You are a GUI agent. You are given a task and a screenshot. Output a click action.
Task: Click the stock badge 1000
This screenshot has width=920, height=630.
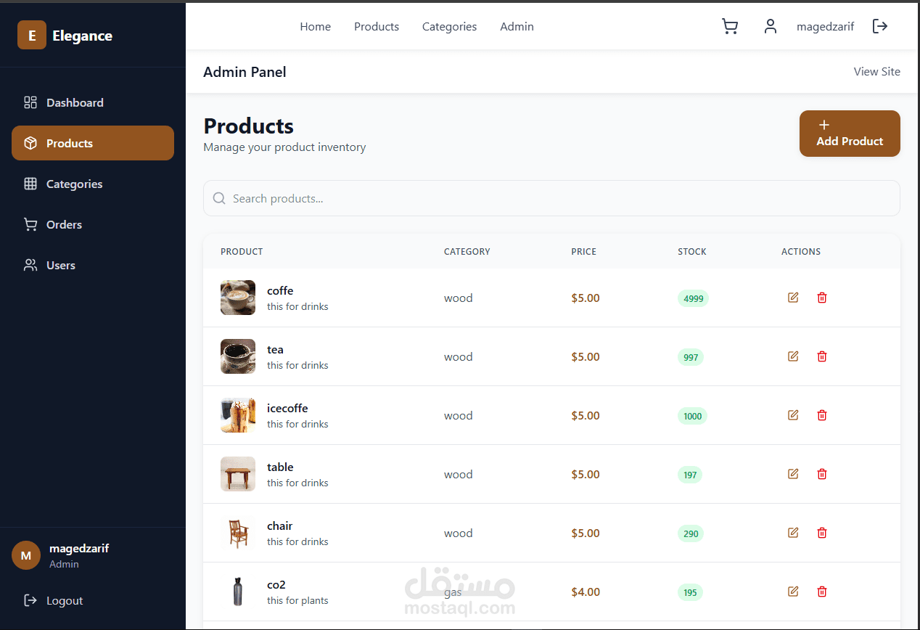pyautogui.click(x=692, y=416)
